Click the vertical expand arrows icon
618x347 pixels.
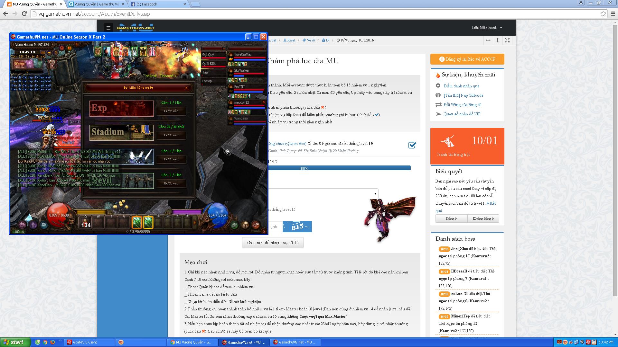click(498, 40)
